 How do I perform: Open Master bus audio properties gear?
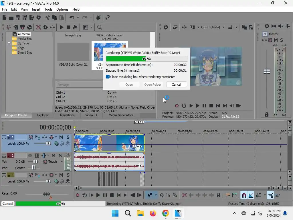[267, 26]
